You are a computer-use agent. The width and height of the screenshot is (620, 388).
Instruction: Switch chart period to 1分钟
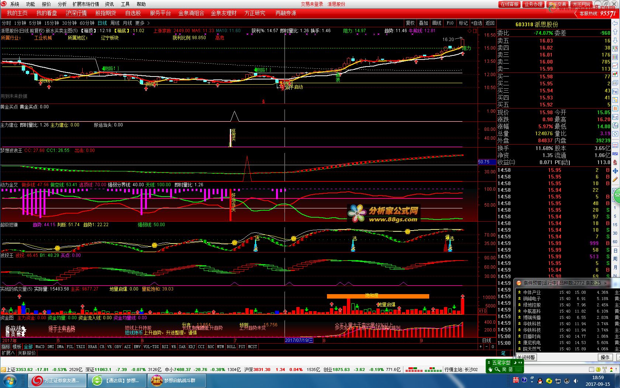click(x=20, y=23)
